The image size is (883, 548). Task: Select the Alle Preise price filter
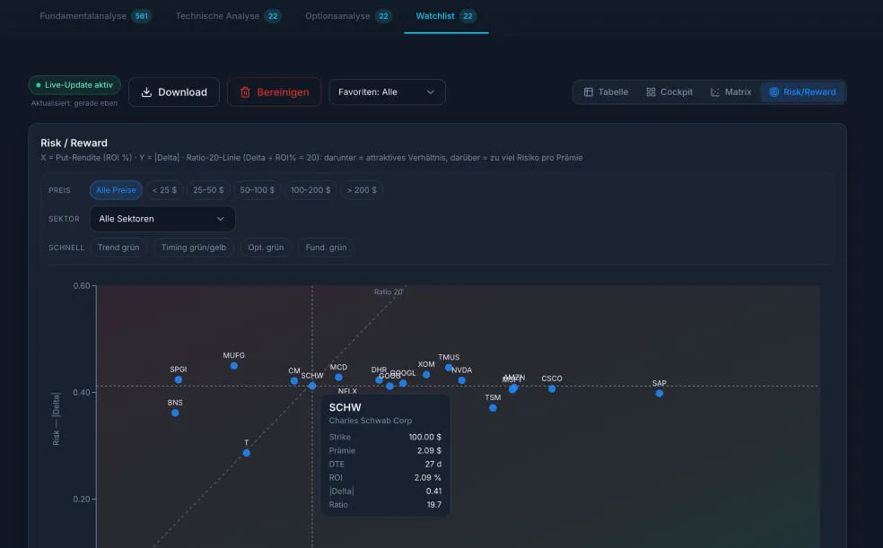[x=116, y=190]
